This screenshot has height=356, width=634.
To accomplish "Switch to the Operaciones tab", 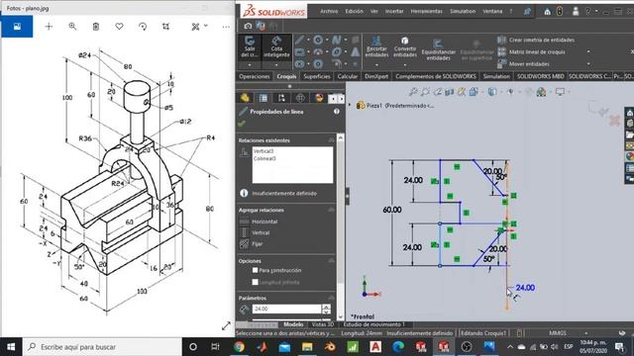I will pos(255,76).
